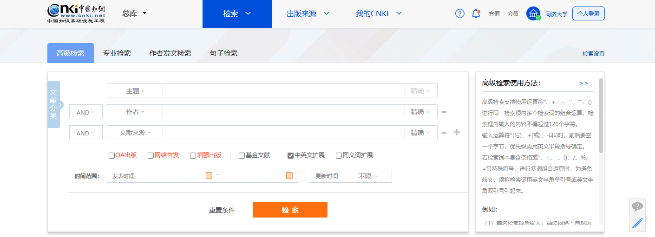Click the plus icon to add search row
655x237 pixels.
click(x=457, y=133)
